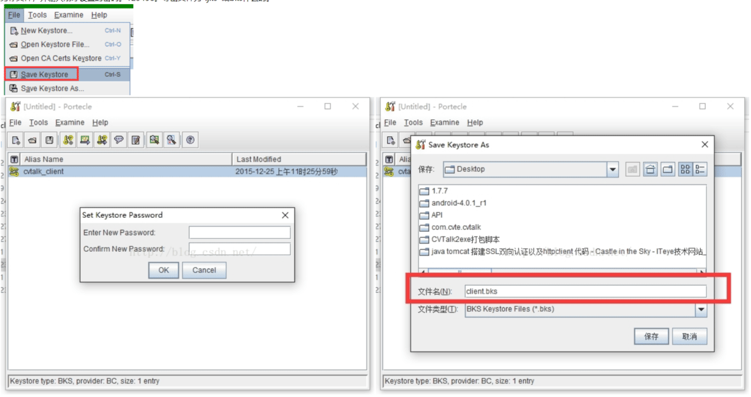
Task: Click OK in Set Keystore Password dialog
Action: pyautogui.click(x=164, y=271)
